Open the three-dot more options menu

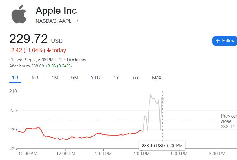coord(77,21)
